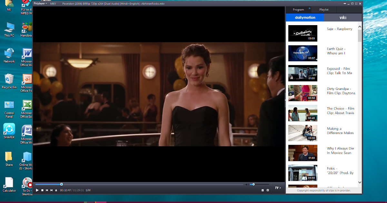Click the MKV format label in title bar

click(53, 4)
